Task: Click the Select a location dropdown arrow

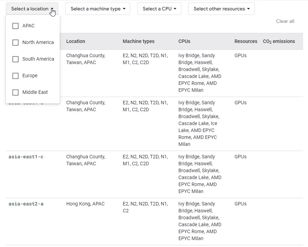Action: pos(52,9)
